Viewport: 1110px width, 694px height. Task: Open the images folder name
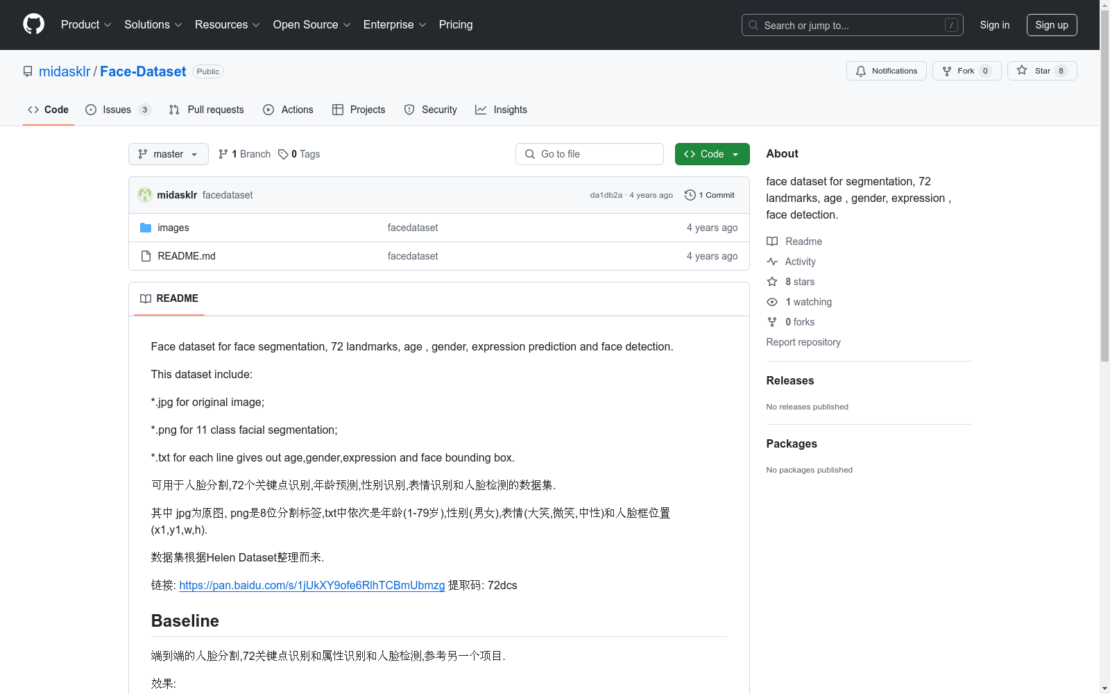coord(173,228)
